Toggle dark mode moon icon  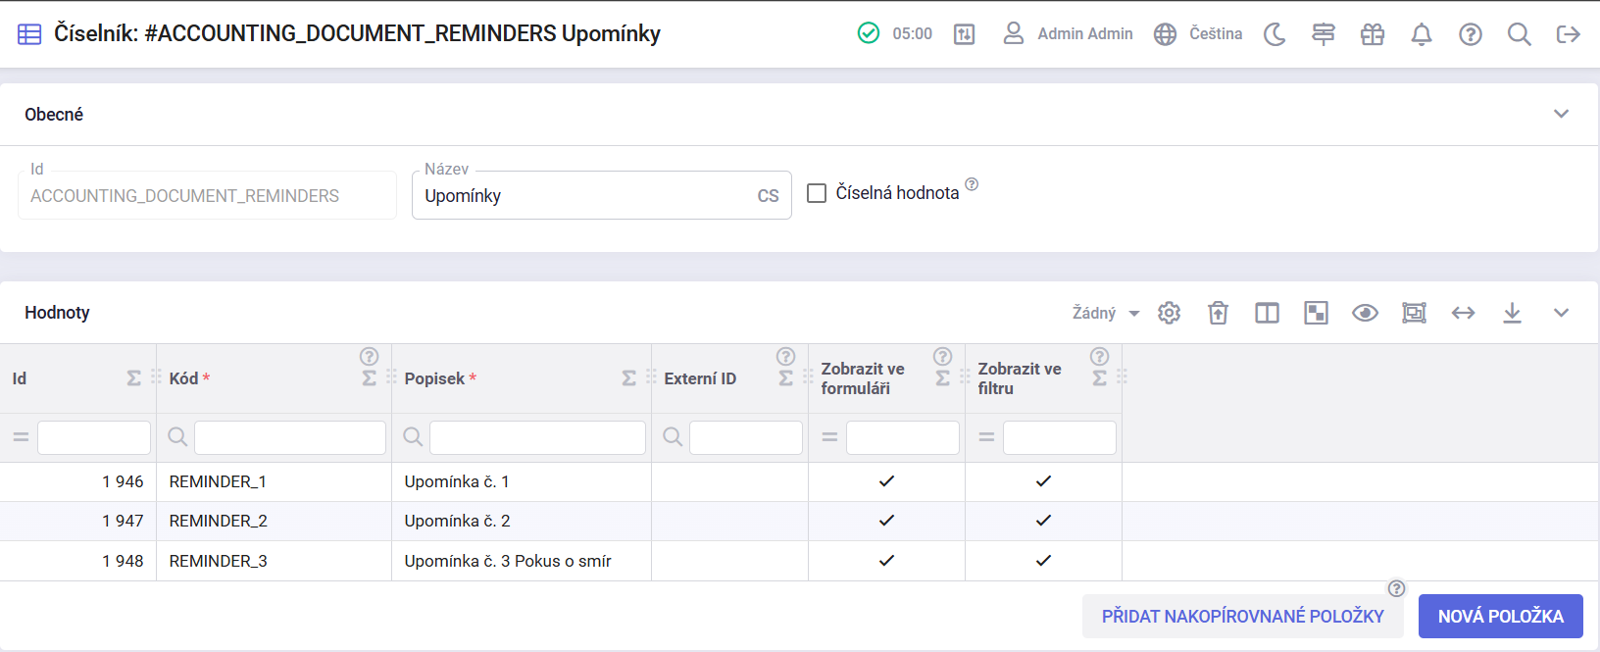[x=1275, y=34]
